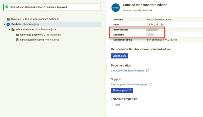Click the vmIP value 34.74.215.151
203x117 pixels.
(x=155, y=24)
